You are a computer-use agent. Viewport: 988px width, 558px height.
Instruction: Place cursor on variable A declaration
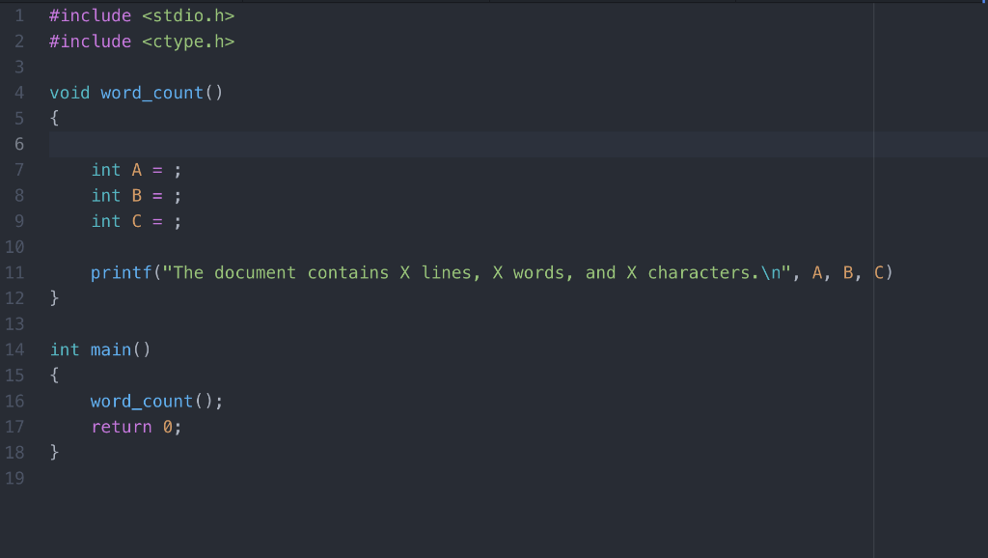pos(134,169)
